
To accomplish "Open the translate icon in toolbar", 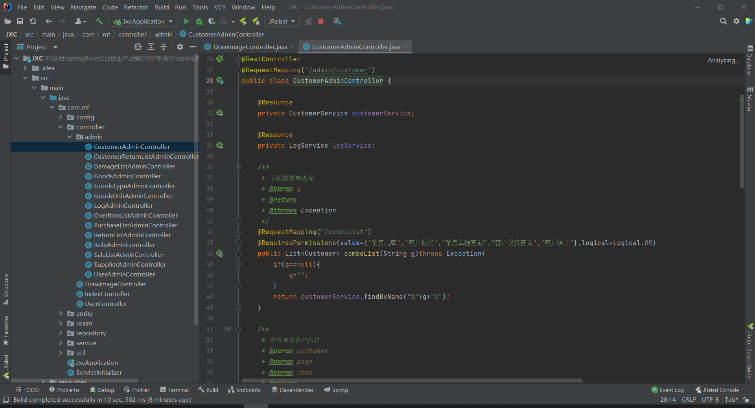I will pos(337,21).
